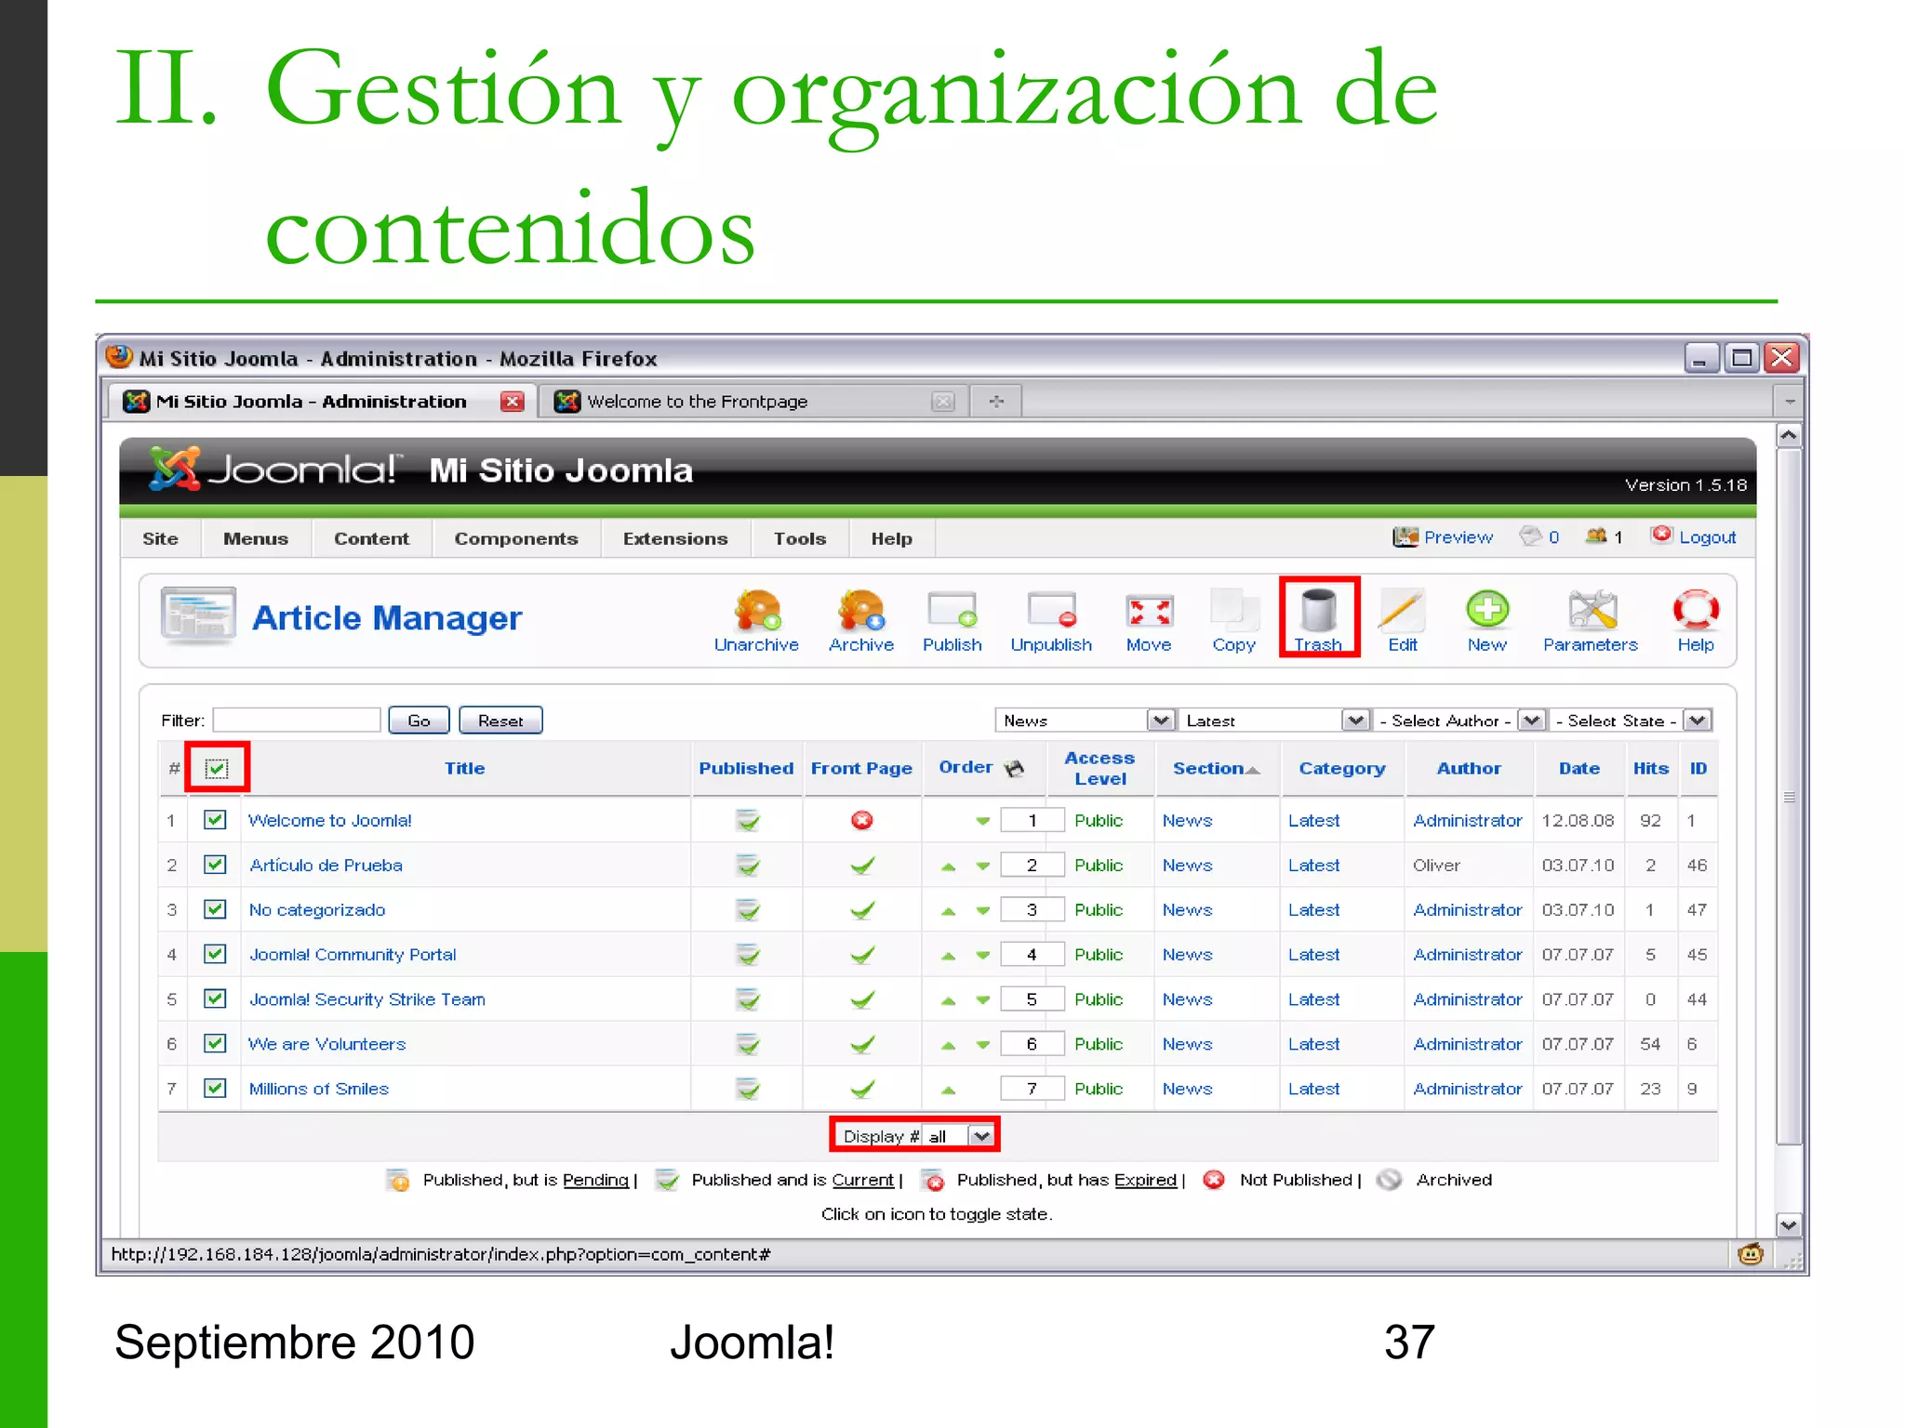Open the browser tab list dropdown
Screen dimensions: 1905x1428
coord(1789,402)
